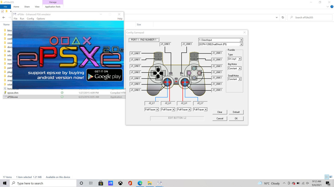Switch to the View tab in File Explorer
The image size is (334, 187).
pos(37,7)
